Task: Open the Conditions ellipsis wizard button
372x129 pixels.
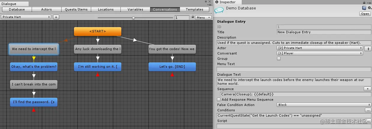Action: click(368, 110)
